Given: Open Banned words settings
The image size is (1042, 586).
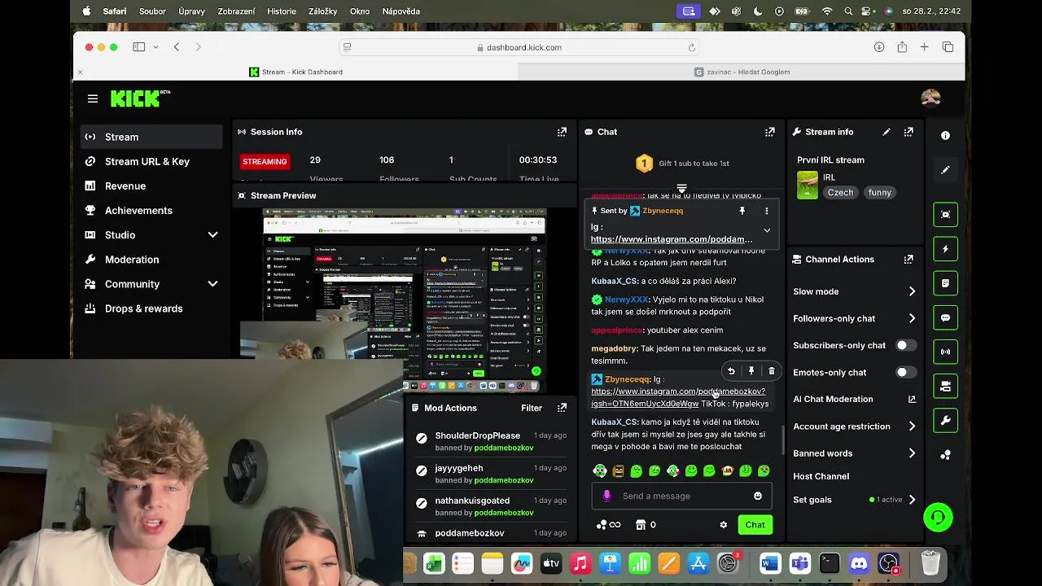Looking at the screenshot, I should (855, 453).
